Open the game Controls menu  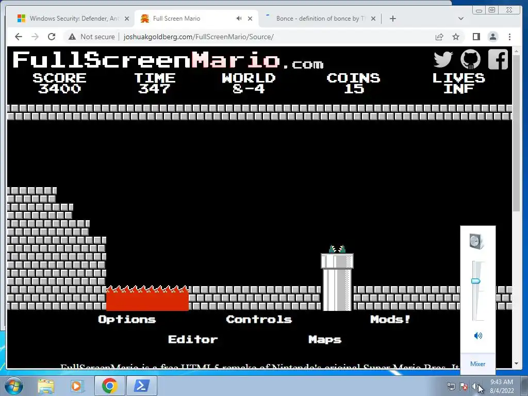click(259, 319)
